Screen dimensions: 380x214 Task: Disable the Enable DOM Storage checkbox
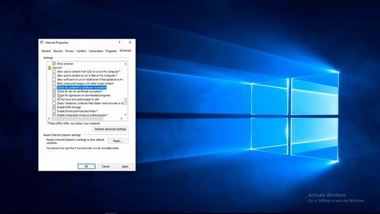[54, 107]
